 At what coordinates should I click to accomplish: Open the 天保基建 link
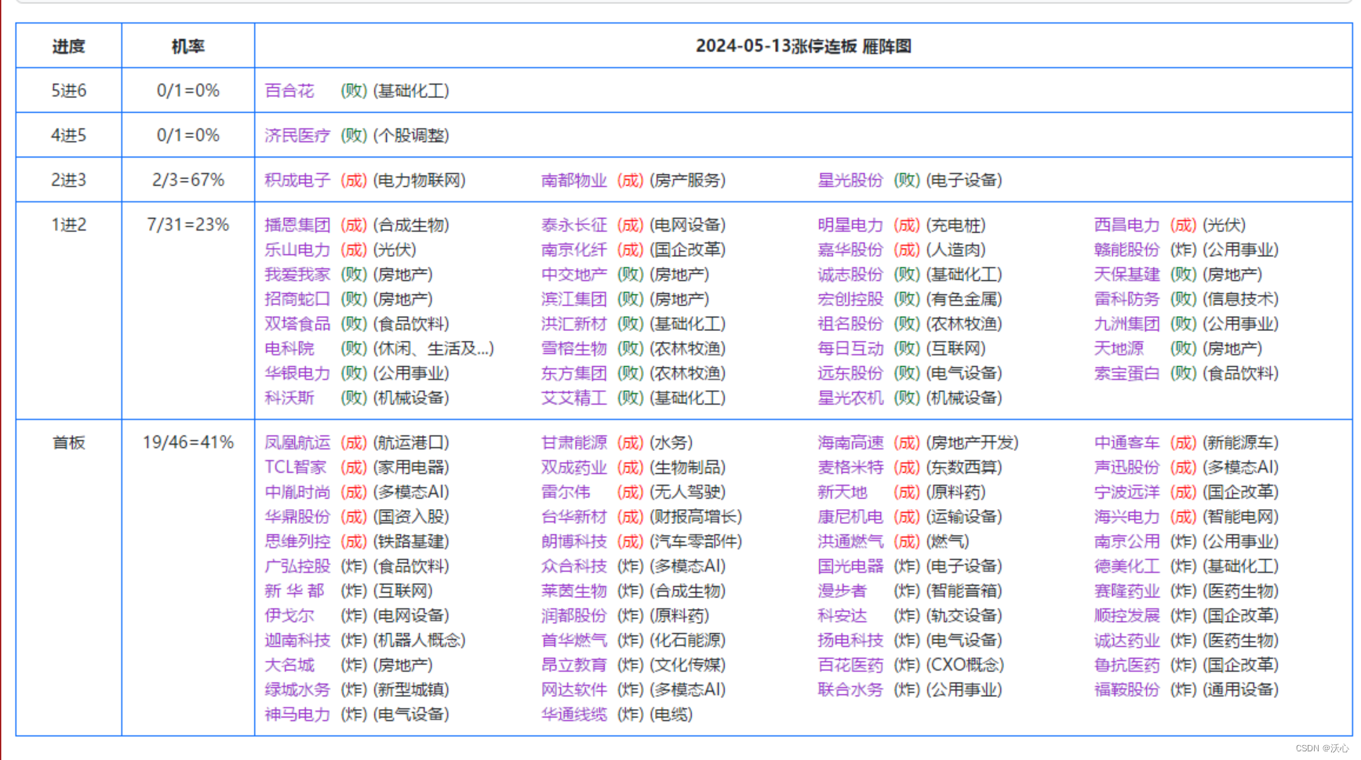coord(1127,275)
